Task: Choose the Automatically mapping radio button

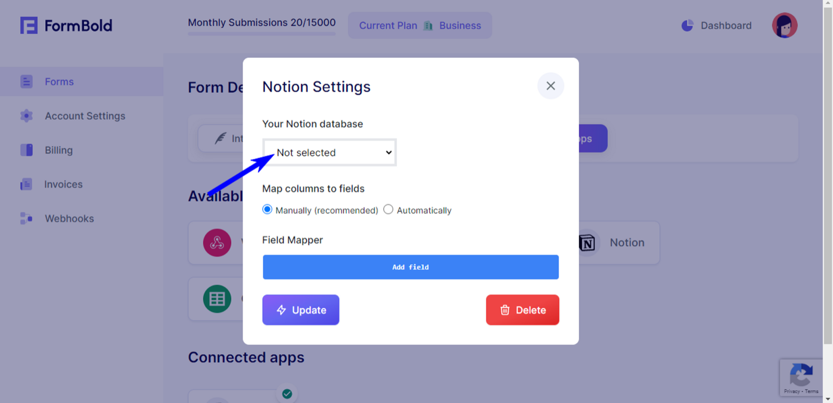Action: pos(388,209)
